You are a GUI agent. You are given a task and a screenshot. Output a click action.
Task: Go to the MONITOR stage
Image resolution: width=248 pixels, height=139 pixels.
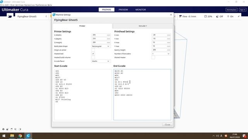[141, 10]
